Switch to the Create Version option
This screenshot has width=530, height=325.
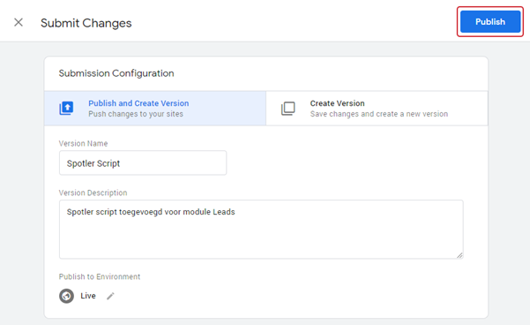point(377,109)
